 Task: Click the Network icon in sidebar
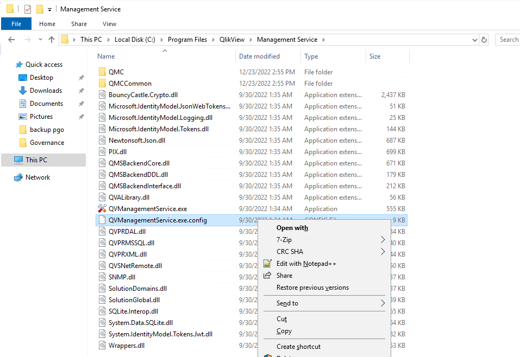pyautogui.click(x=18, y=177)
